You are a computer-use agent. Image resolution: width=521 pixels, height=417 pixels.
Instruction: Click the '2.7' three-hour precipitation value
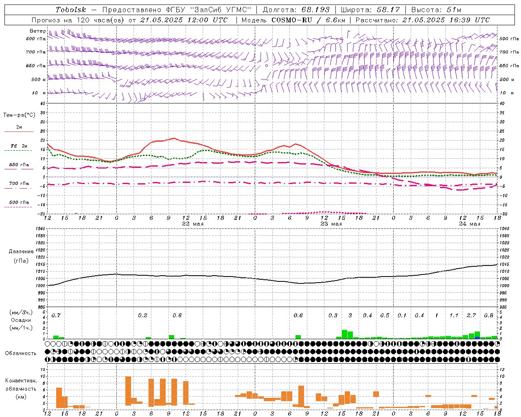(x=471, y=316)
